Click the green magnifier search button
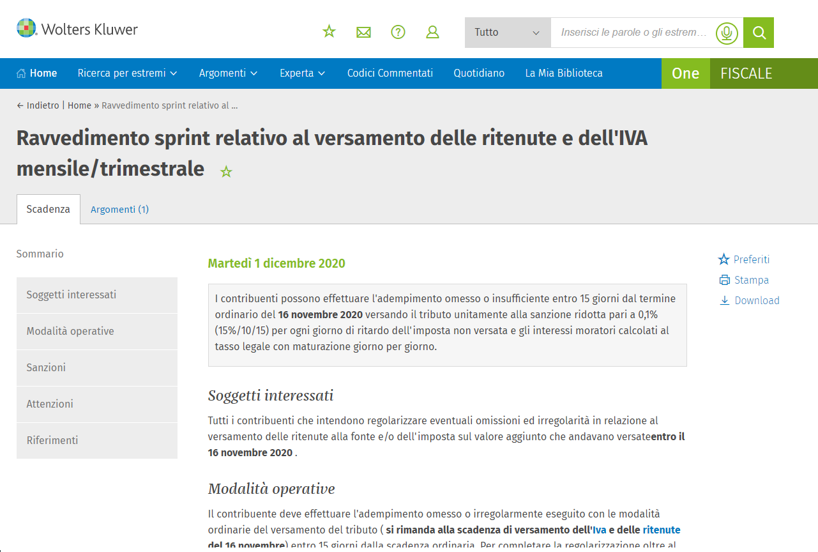The height and width of the screenshot is (552, 818). (759, 33)
